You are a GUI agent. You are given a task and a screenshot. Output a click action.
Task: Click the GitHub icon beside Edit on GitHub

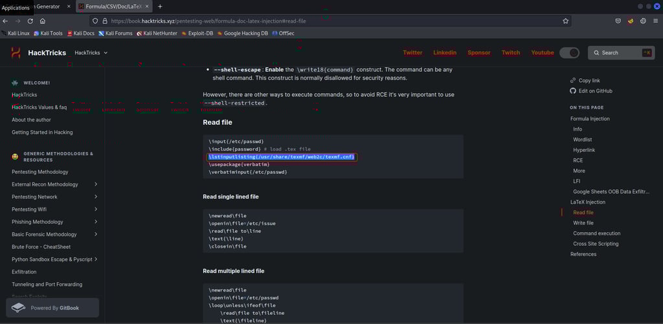click(x=573, y=91)
